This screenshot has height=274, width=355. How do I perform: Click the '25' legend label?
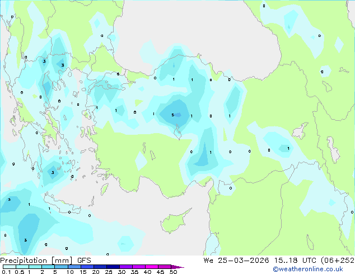(109, 272)
